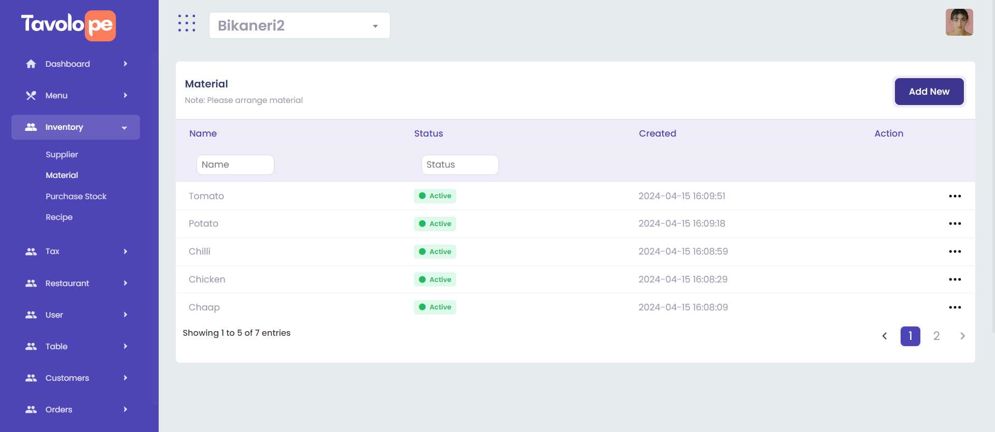This screenshot has height=432, width=995.
Task: Select Recipe in the Inventory submenu
Action: [59, 217]
